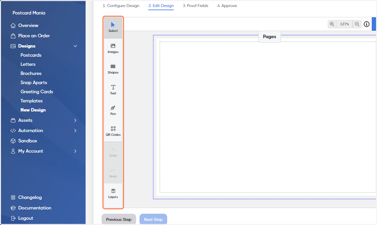The height and width of the screenshot is (225, 377).
Task: Open Snap Aparts in the sidebar
Action: (34, 82)
